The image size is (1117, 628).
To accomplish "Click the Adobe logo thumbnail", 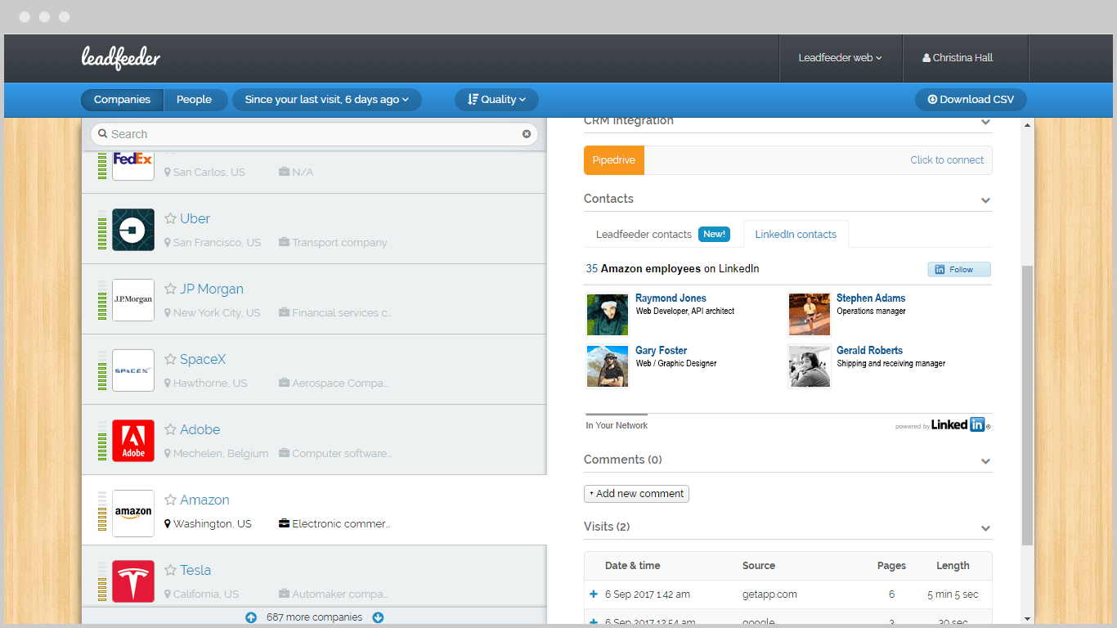I will tap(133, 441).
